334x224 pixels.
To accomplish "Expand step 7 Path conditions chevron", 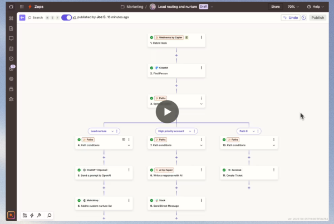I will coord(202,145).
